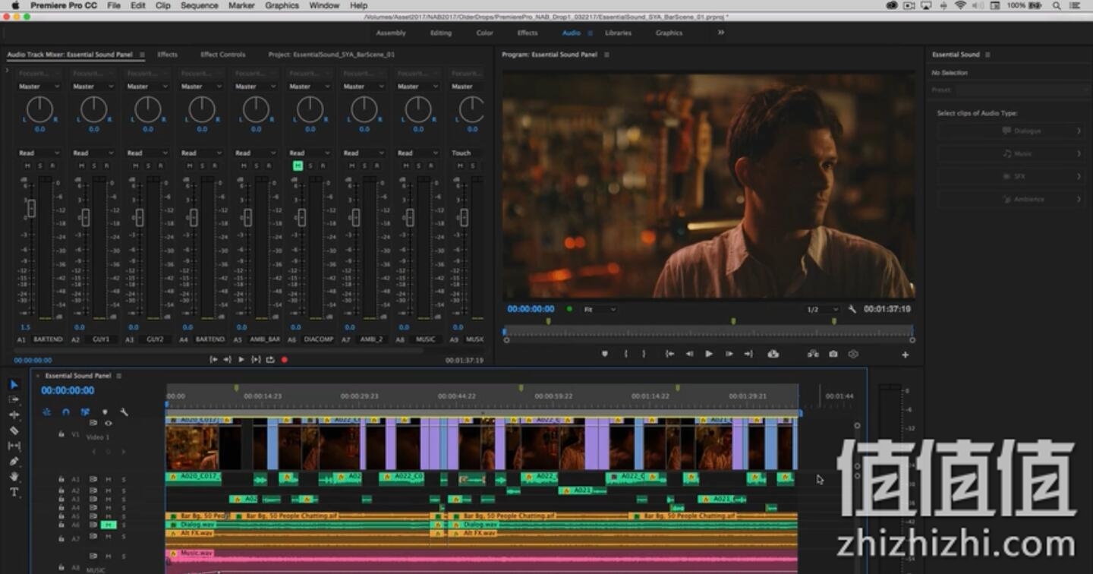The width and height of the screenshot is (1093, 574).
Task: Select the Type tool
Action: click(x=14, y=492)
